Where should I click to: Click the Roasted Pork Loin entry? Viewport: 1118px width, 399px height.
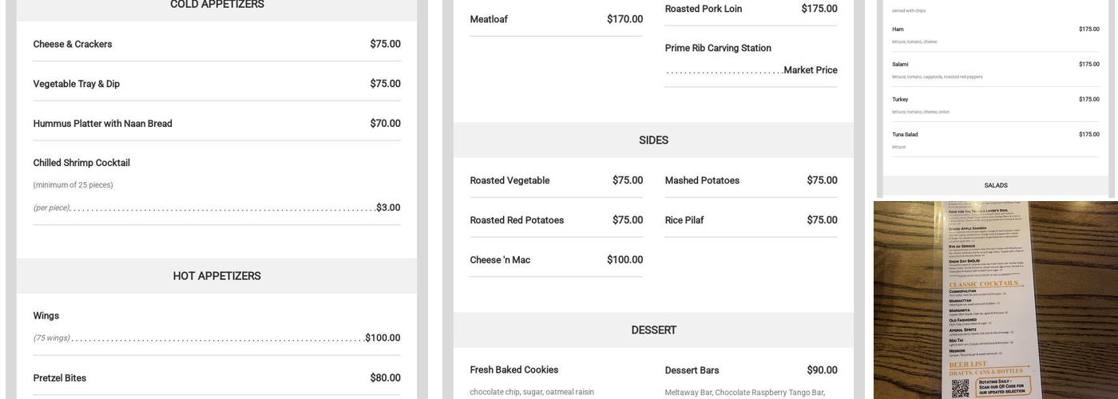[704, 9]
